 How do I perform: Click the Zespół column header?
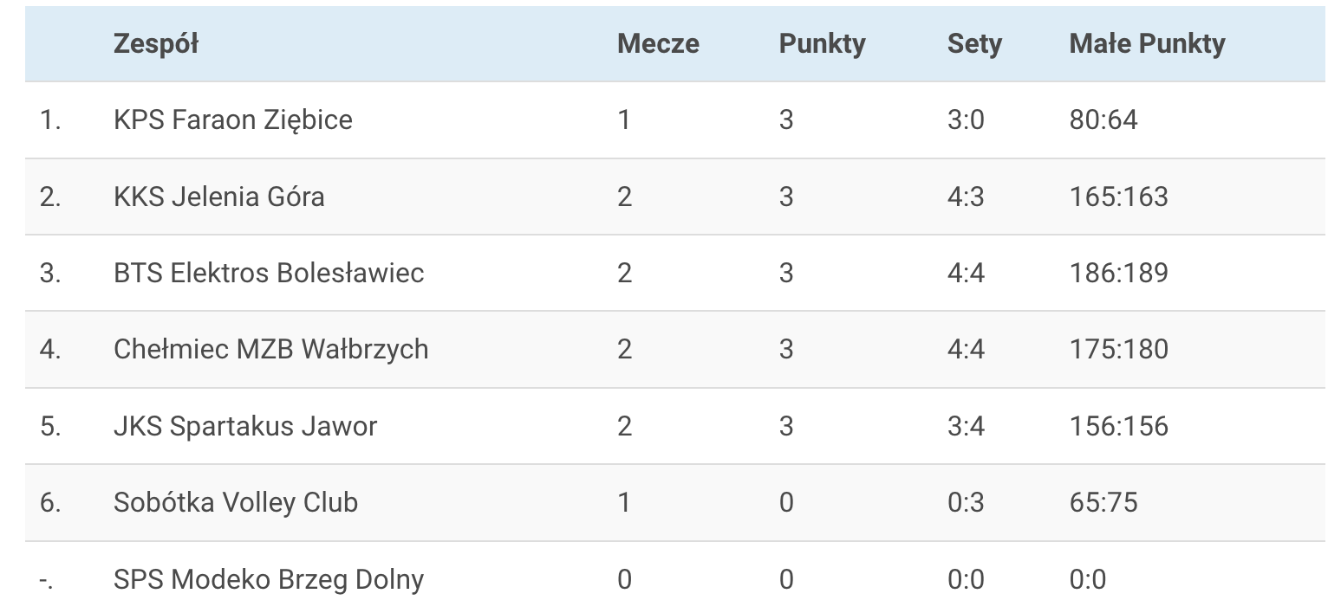[x=156, y=44]
